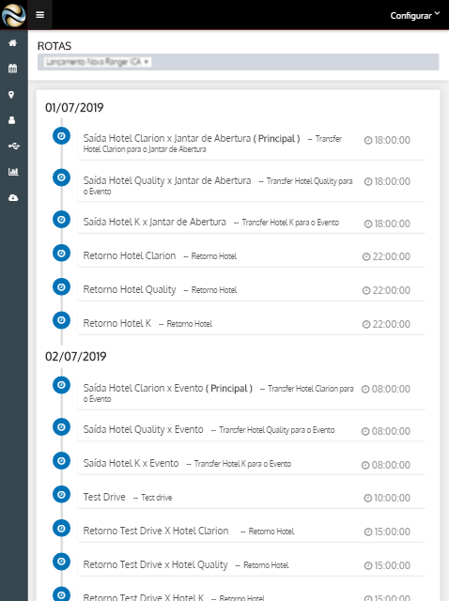Open the event selector dropdown under ROTAS
The height and width of the screenshot is (601, 449).
pyautogui.click(x=98, y=62)
